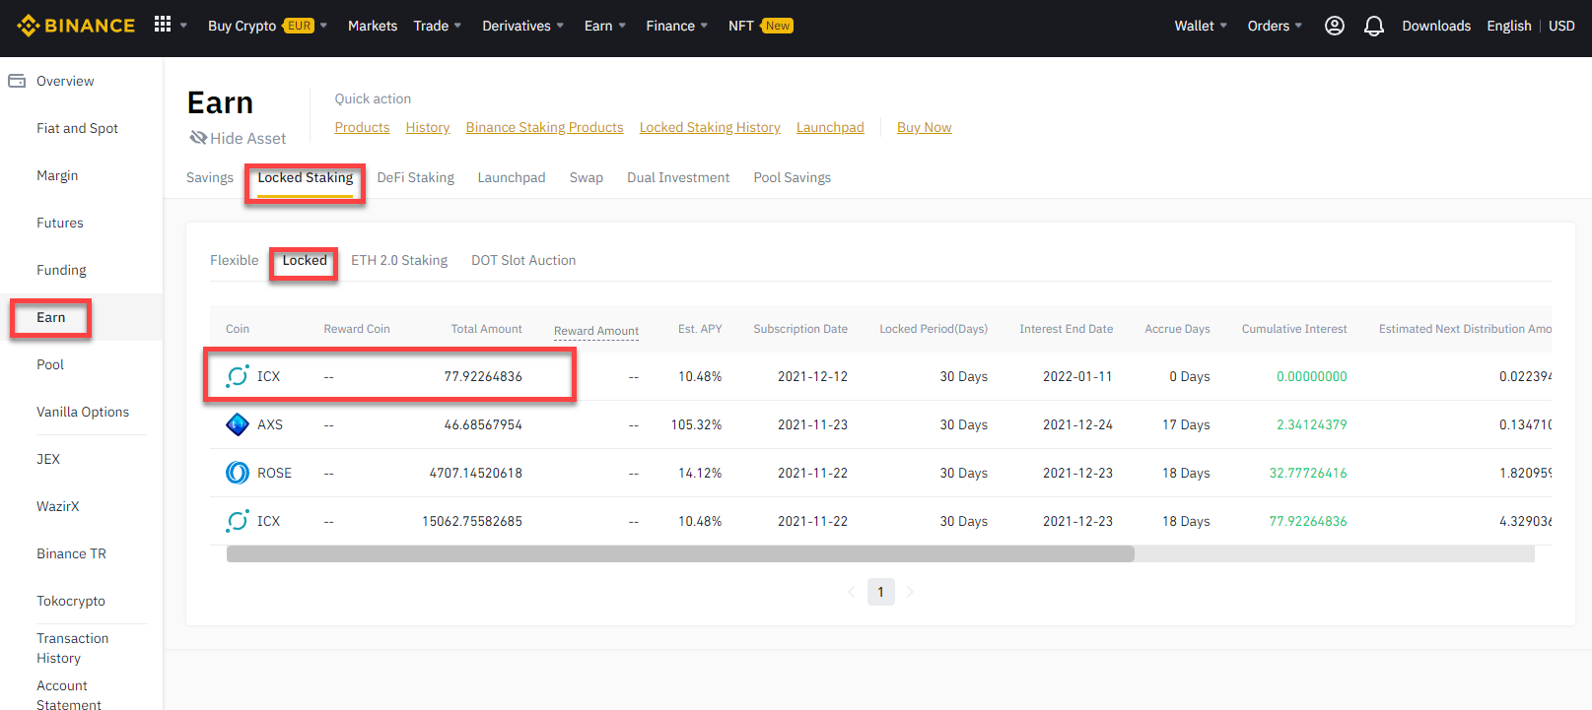Open Binance Staking Products link
1592x710 pixels.
[545, 127]
